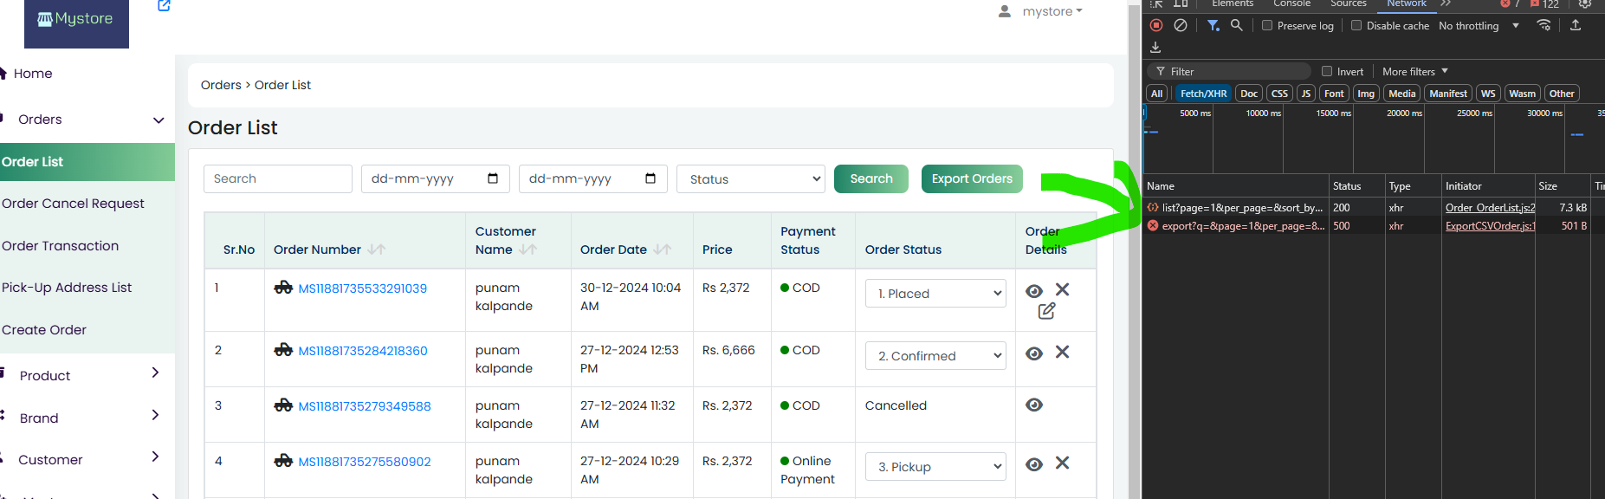View details of order MS11881735275580902 eye icon

tap(1034, 464)
